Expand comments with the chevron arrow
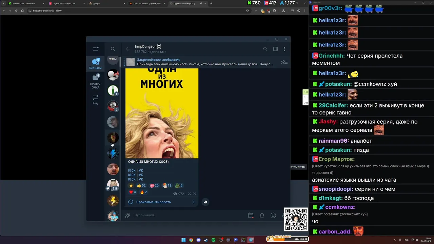This screenshot has height=244, width=434. click(194, 202)
